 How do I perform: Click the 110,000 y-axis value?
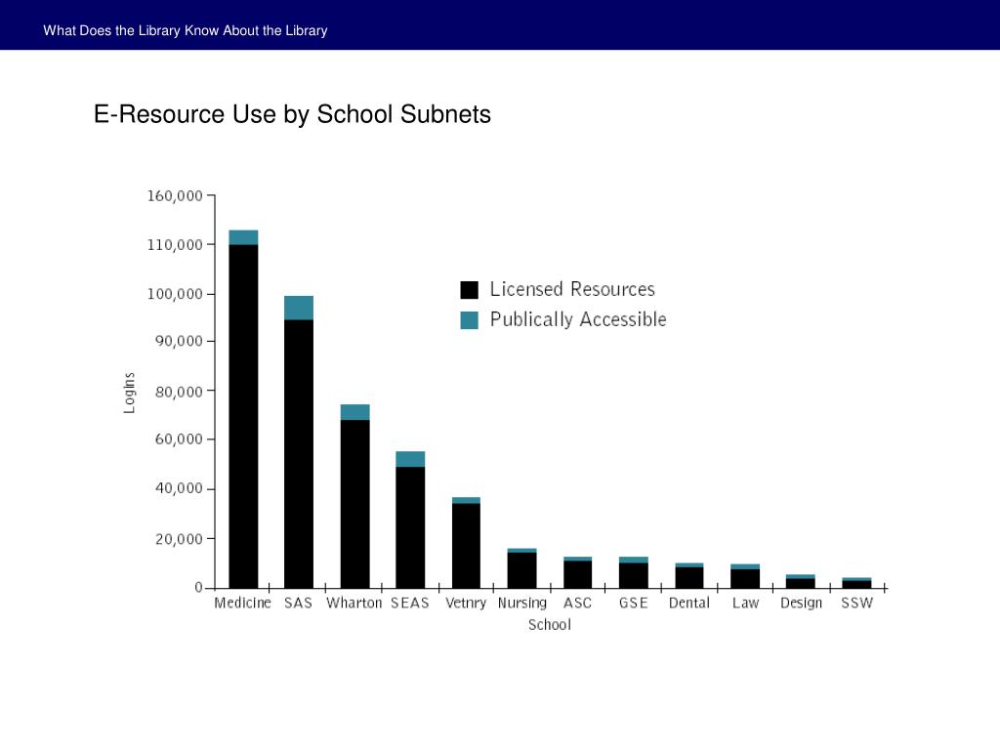[175, 245]
